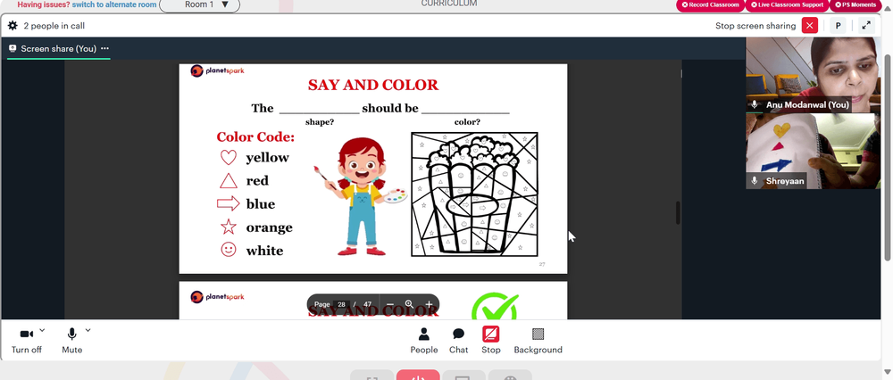Click total pages '47' in PDF toolbar
The height and width of the screenshot is (380, 893).
click(x=367, y=304)
